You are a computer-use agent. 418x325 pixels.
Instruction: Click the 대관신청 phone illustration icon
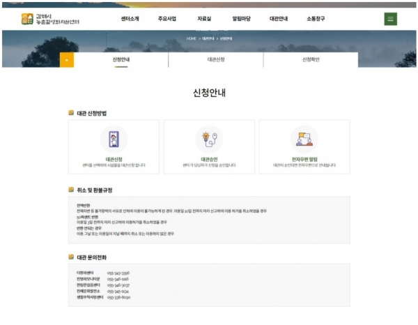tap(114, 139)
